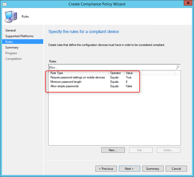Click the Edit... rule button
This screenshot has height=177, width=194.
click(x=141, y=150)
